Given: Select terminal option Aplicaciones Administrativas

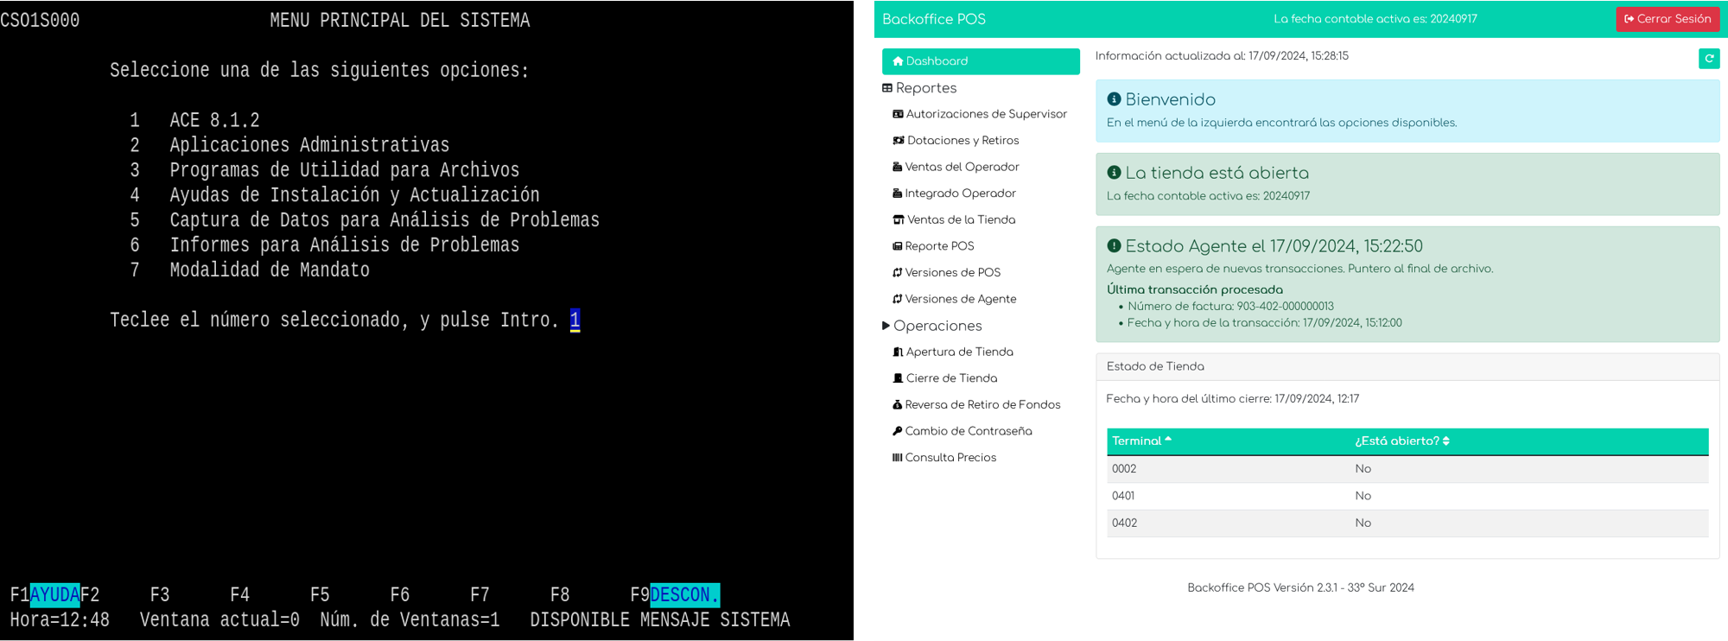Looking at the screenshot, I should point(309,145).
